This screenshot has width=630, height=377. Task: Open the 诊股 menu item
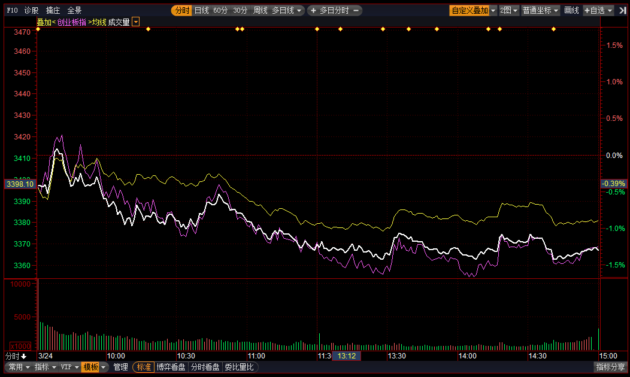(x=31, y=10)
